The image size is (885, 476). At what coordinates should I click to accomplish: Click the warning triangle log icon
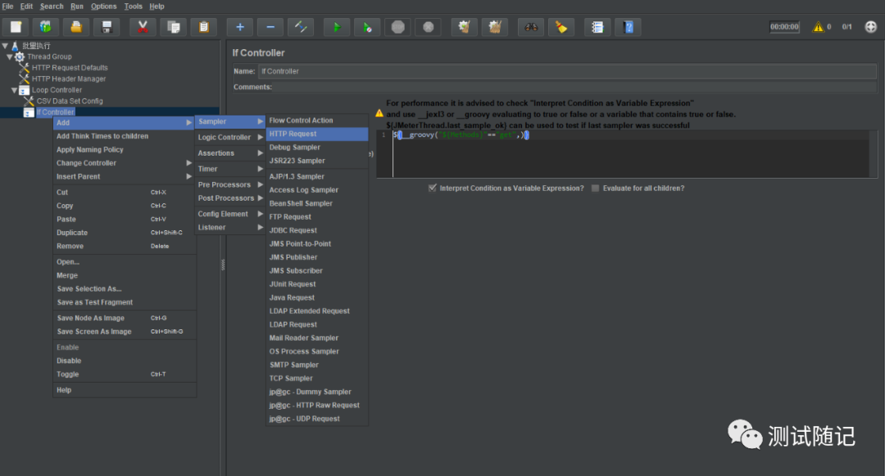click(818, 27)
